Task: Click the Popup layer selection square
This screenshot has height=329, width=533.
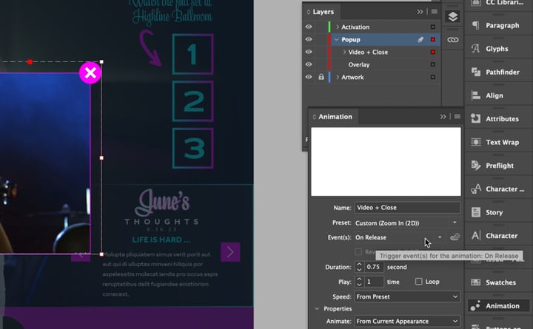Action: click(433, 39)
